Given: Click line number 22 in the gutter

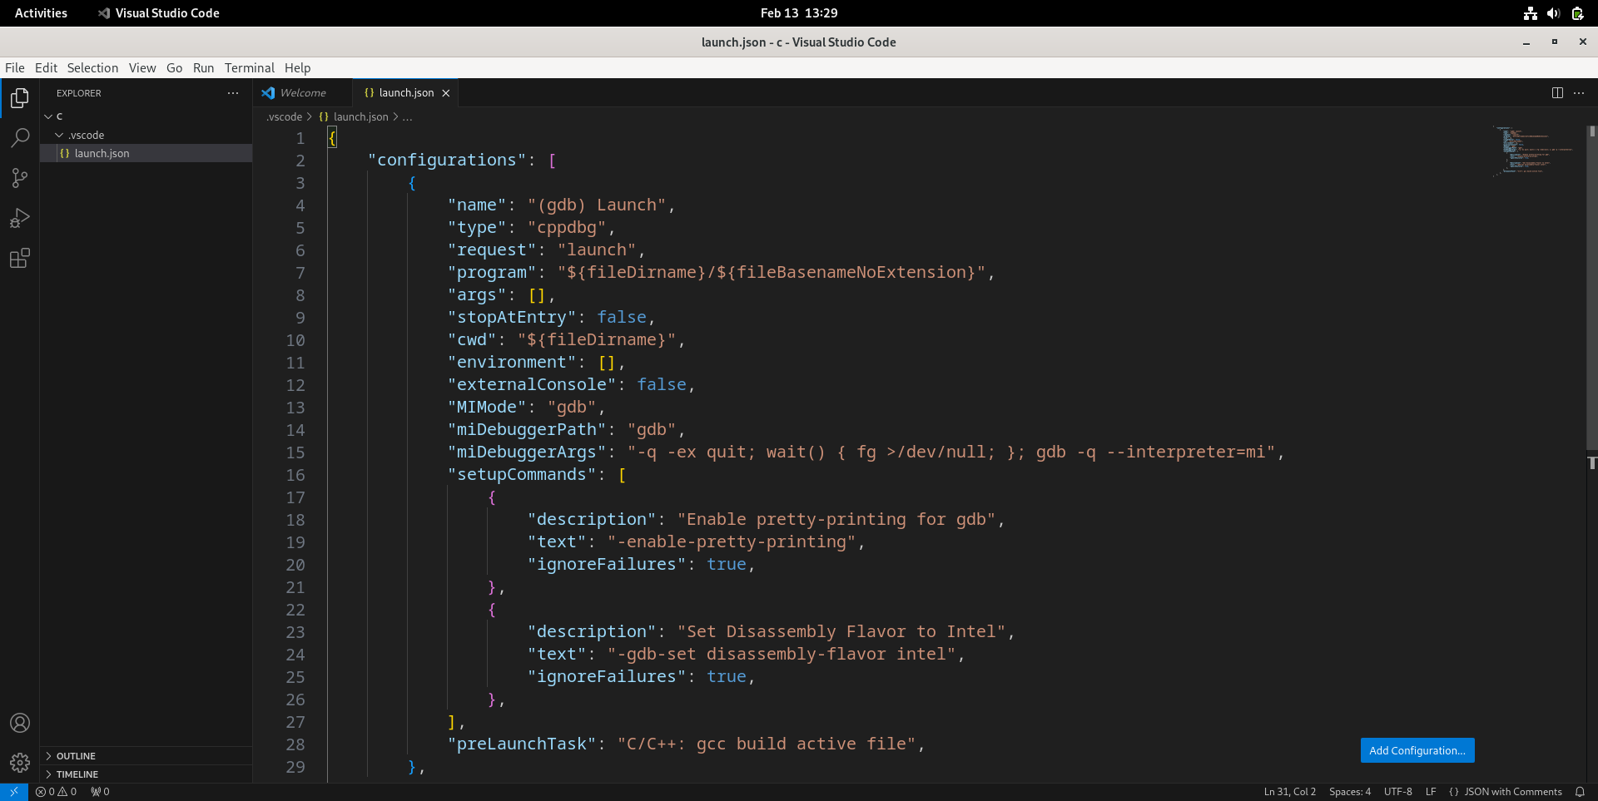Looking at the screenshot, I should coord(295,610).
